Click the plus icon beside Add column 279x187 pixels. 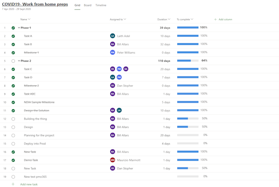click(x=215, y=20)
